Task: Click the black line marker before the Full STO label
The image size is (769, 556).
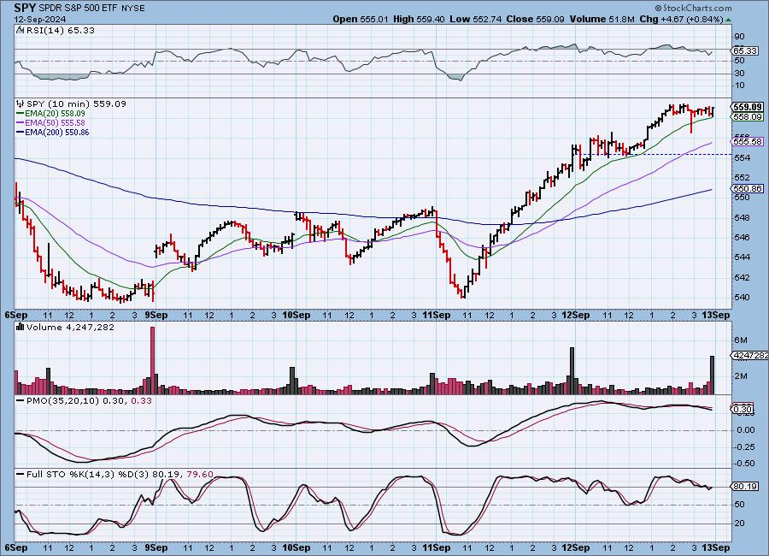Action: click(x=21, y=475)
